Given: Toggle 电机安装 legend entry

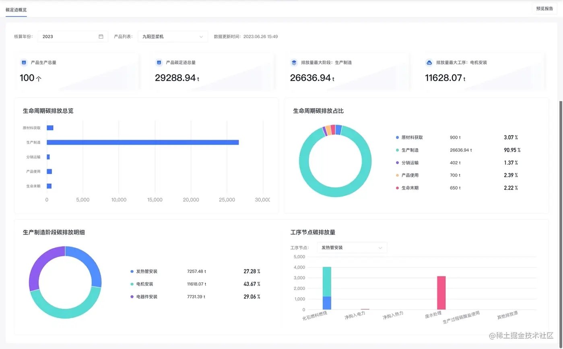Looking at the screenshot, I should (x=142, y=284).
